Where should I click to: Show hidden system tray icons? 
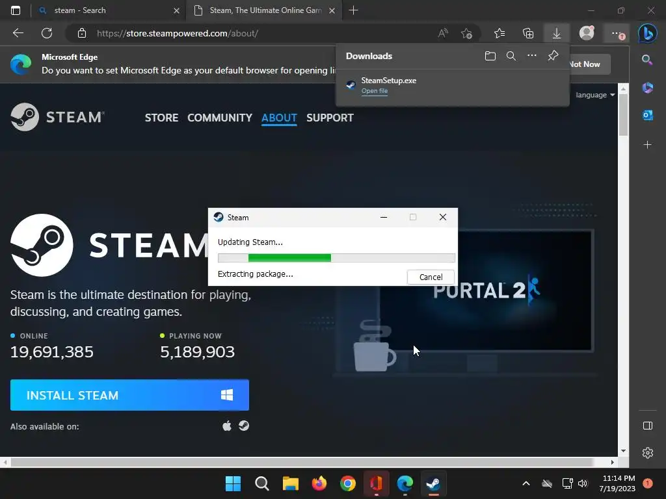coord(526,483)
